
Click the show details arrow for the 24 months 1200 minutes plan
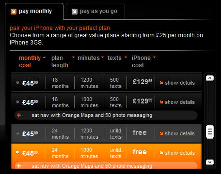click(x=161, y=133)
